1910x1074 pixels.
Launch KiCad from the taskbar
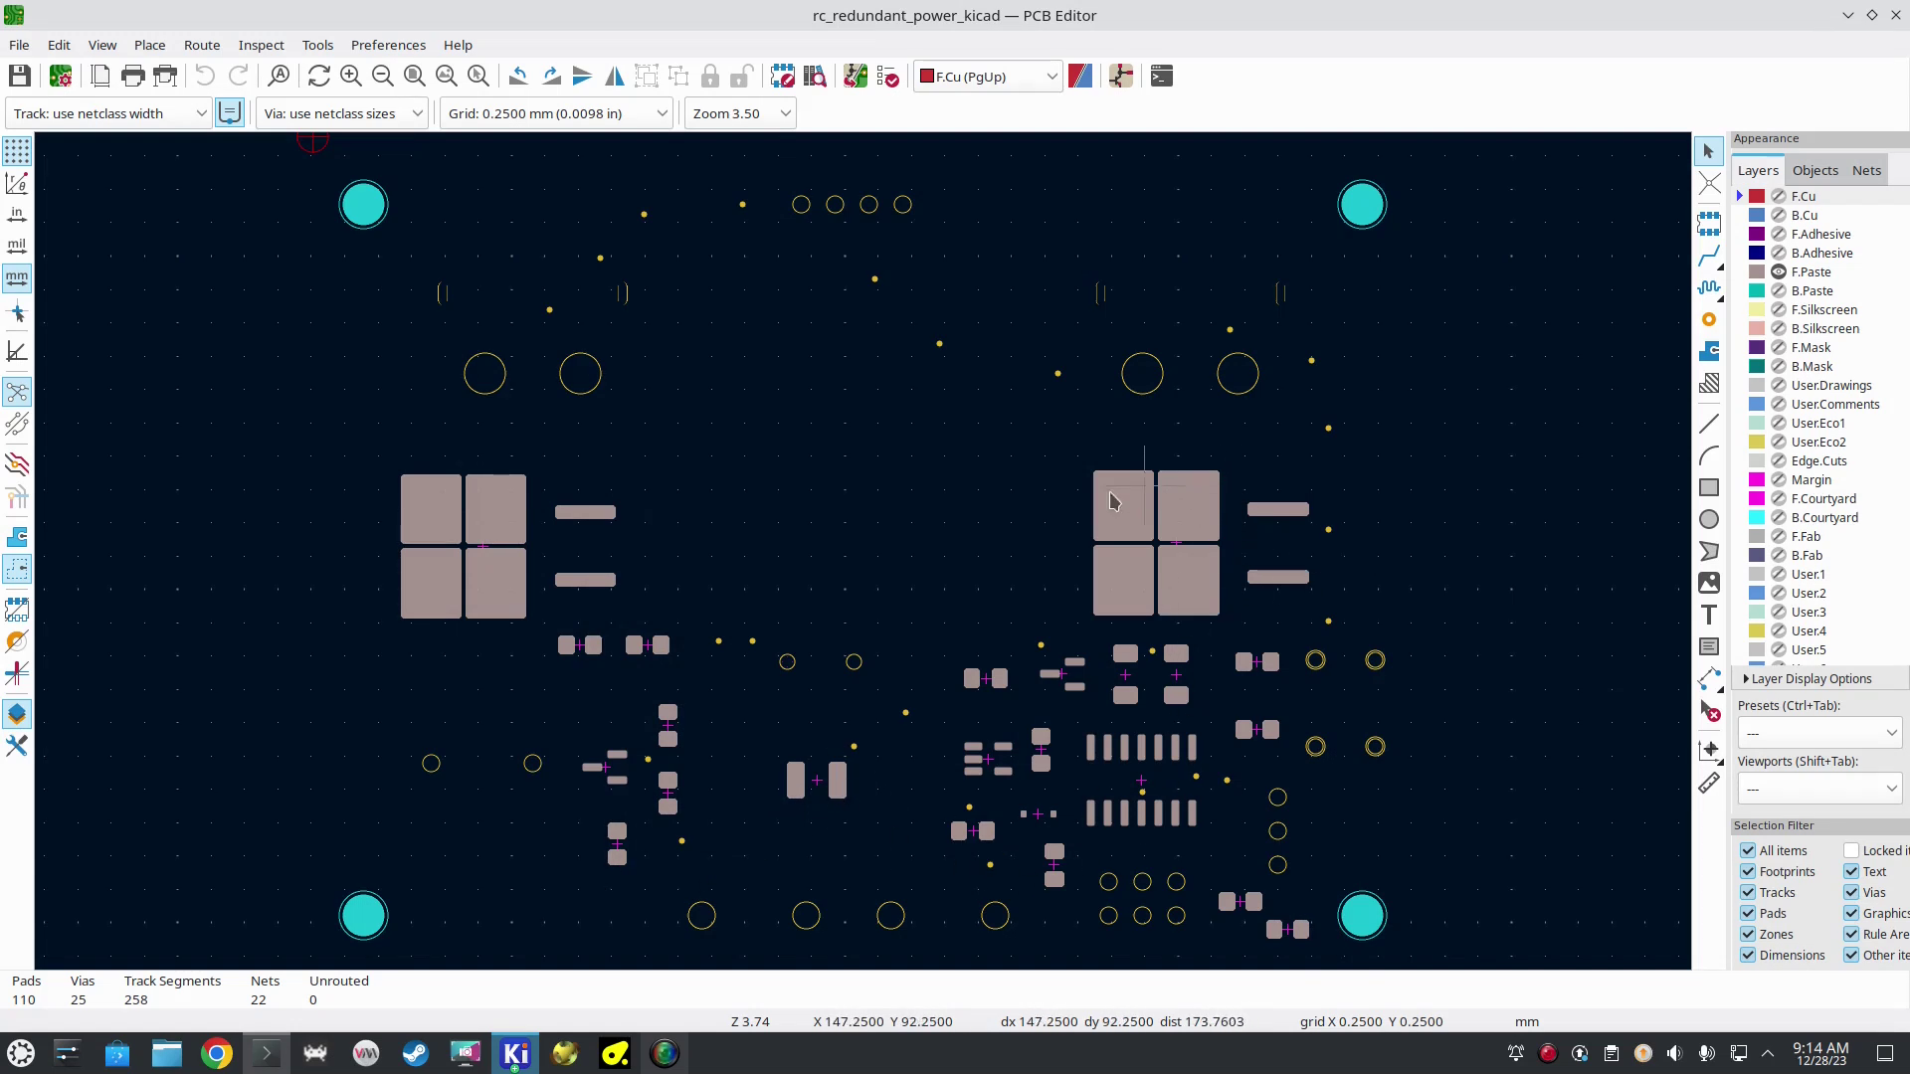(514, 1053)
